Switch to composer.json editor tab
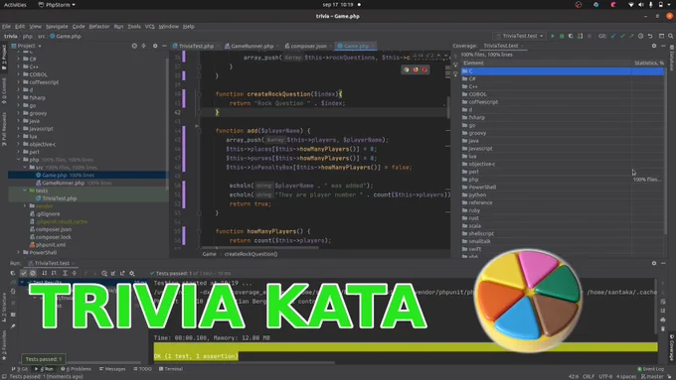 [308, 46]
